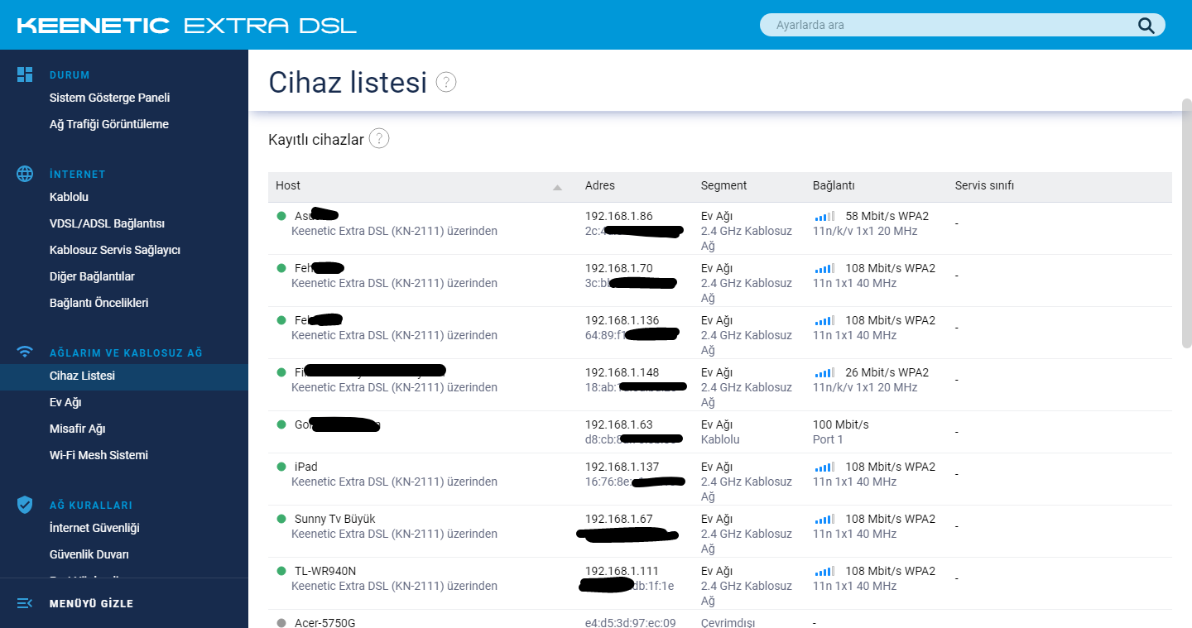Click the Segment column header
1192x628 pixels.
(x=723, y=185)
